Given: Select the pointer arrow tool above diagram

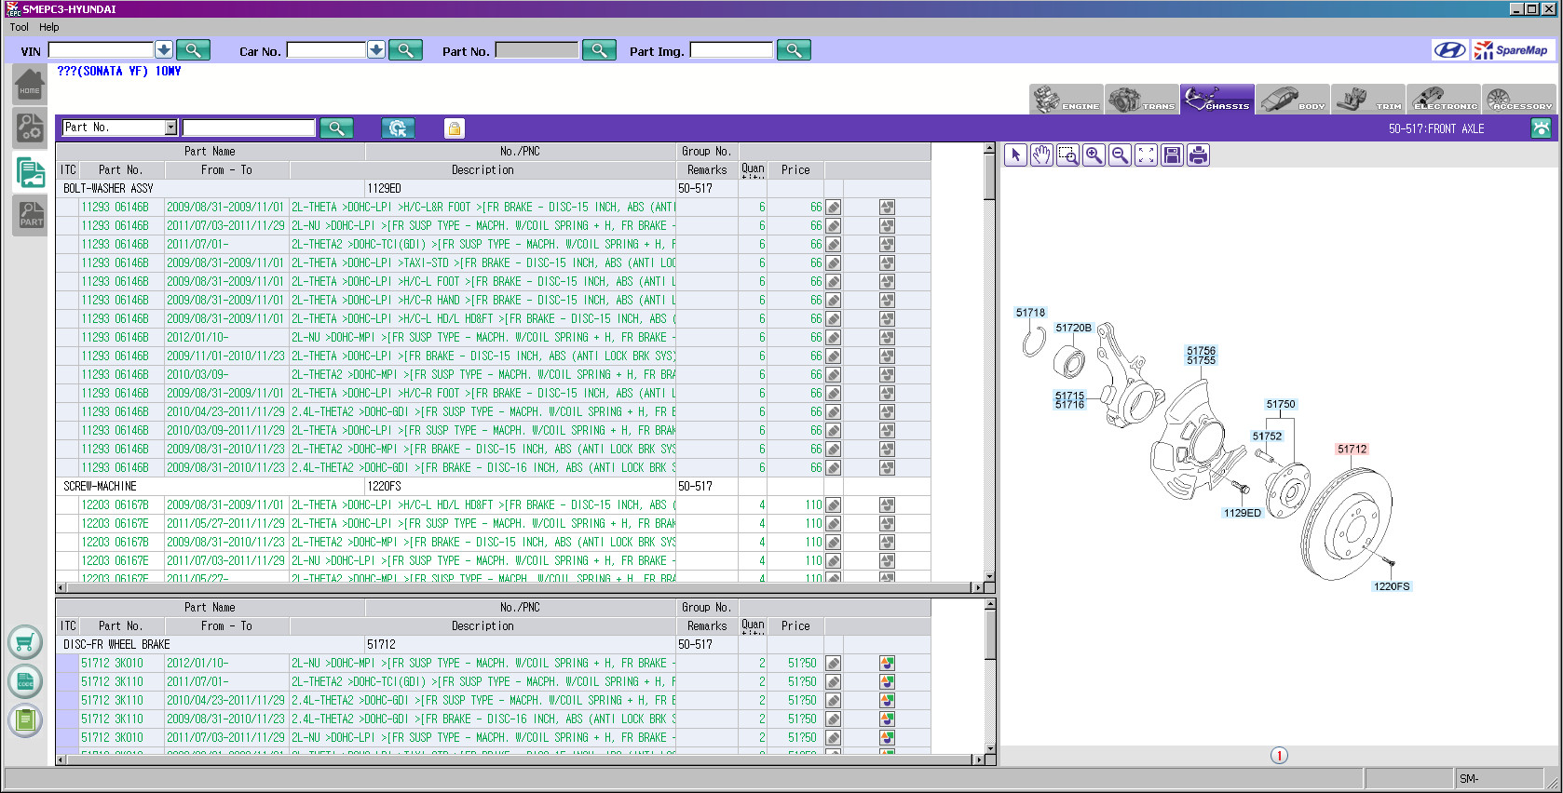Looking at the screenshot, I should tap(1016, 155).
